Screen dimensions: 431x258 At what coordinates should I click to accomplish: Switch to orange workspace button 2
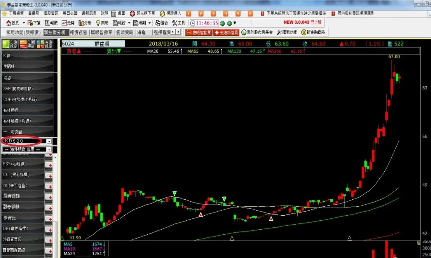pos(201,14)
